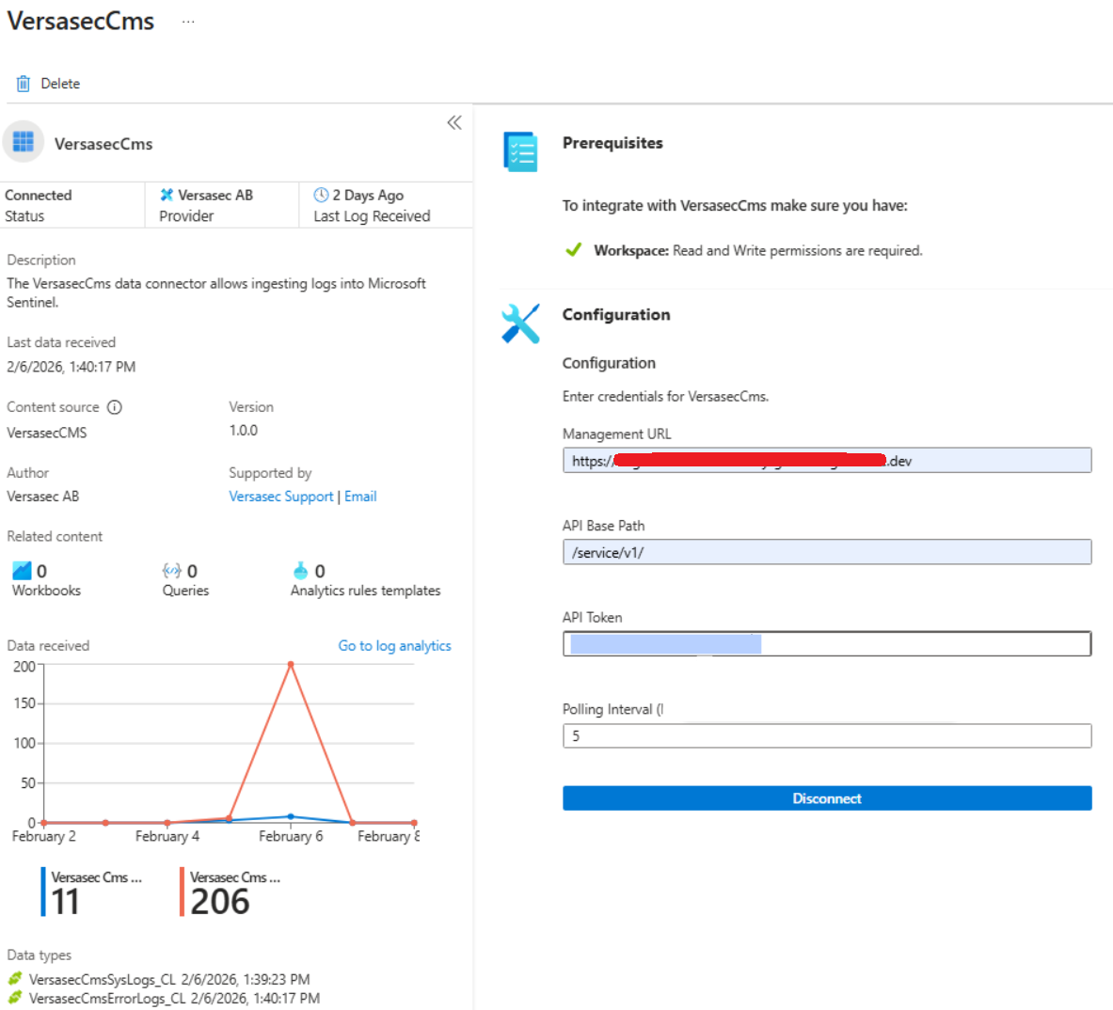
Task: Click the version value 1.0.0
Action: pyautogui.click(x=244, y=431)
